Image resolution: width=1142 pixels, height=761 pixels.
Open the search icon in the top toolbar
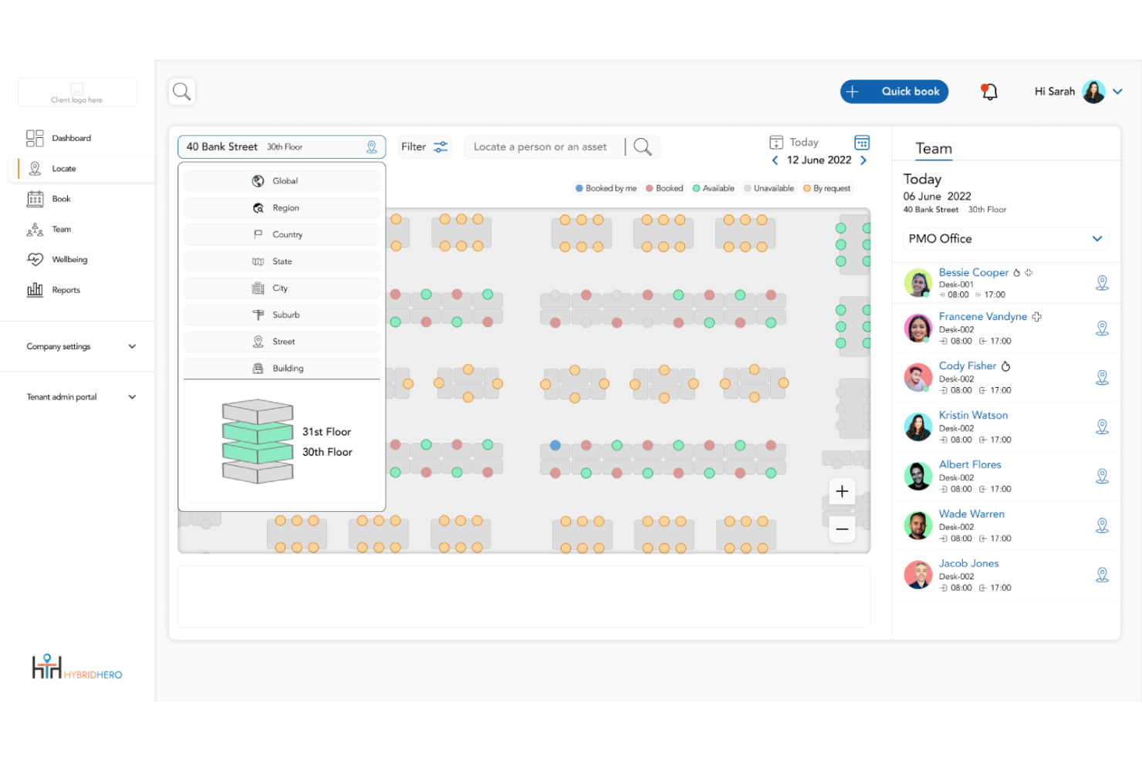coord(181,91)
